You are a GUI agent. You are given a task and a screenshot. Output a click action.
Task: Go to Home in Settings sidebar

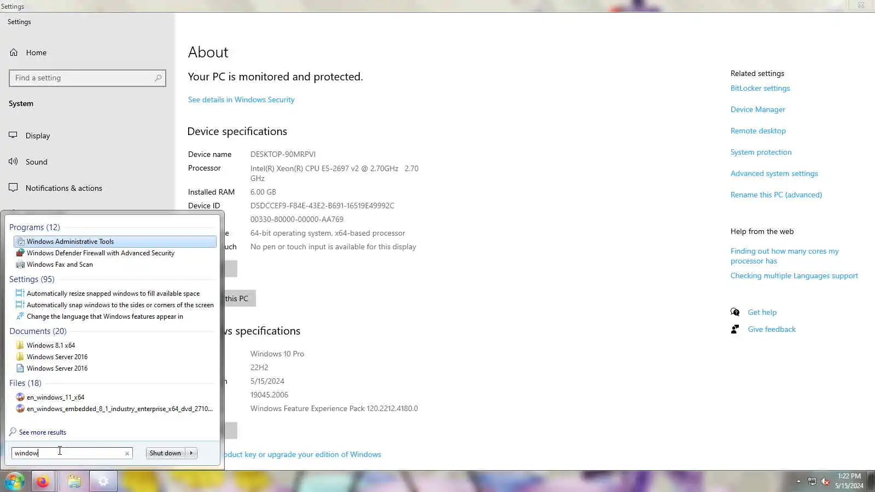(36, 52)
